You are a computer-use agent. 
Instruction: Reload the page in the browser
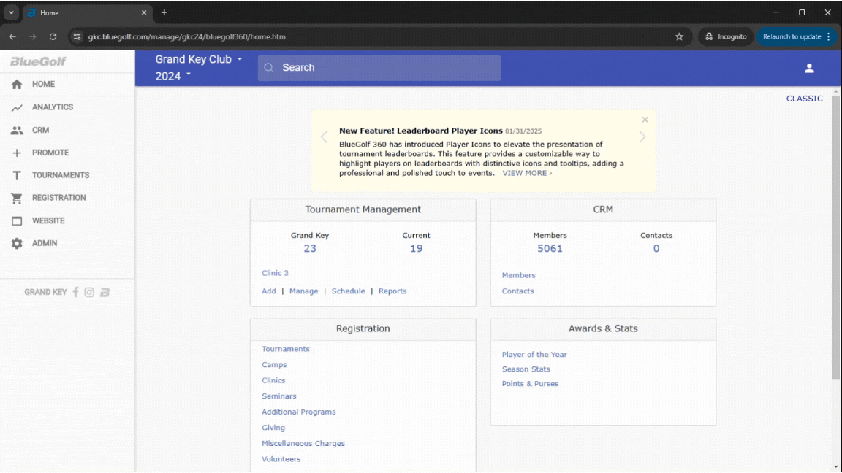53,36
